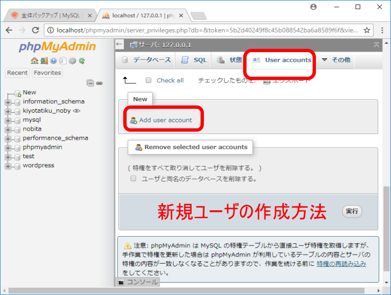Click the Add user account person icon
The height and width of the screenshot is (295, 391).
pyautogui.click(x=134, y=120)
